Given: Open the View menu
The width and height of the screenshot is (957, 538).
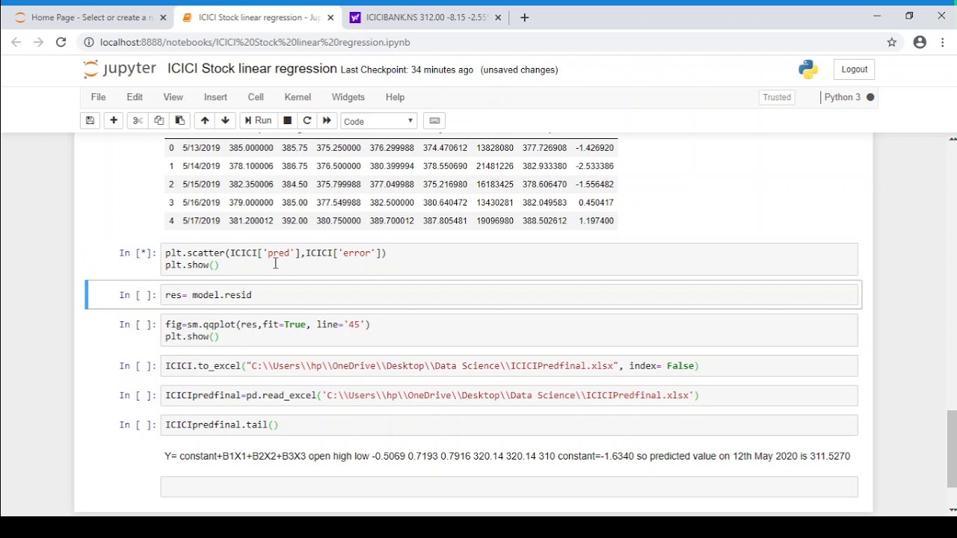Looking at the screenshot, I should [173, 97].
